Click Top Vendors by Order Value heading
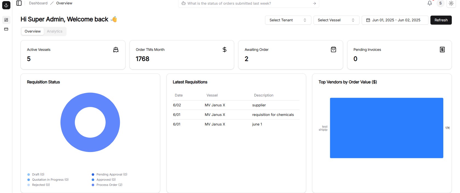This screenshot has height=193, width=460. coord(348,82)
